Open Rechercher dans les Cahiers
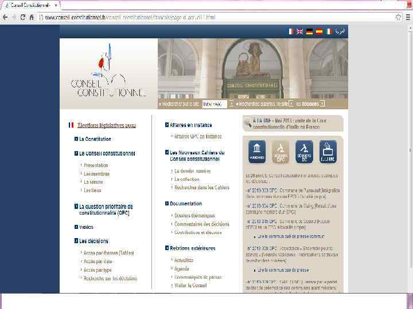The width and height of the screenshot is (413, 309). click(x=202, y=188)
